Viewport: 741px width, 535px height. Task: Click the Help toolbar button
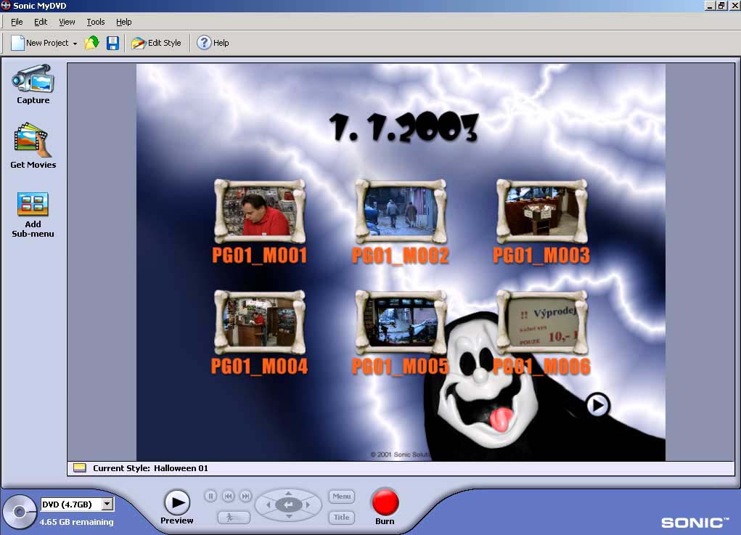(213, 43)
